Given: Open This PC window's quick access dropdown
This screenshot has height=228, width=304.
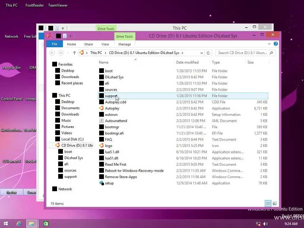Looking at the screenshot, I should (63, 28).
